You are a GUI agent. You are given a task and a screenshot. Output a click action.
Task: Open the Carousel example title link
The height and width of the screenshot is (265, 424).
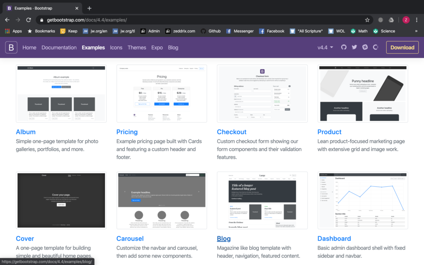point(130,238)
